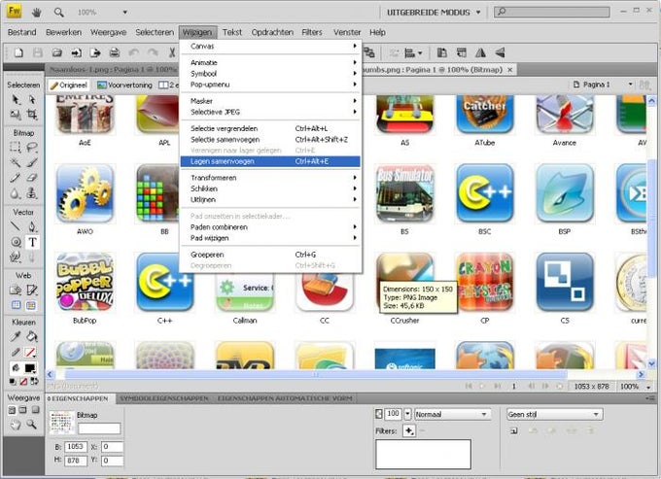Open the Normaal blend mode dropdown
This screenshot has width=661, height=479.
coord(453,414)
